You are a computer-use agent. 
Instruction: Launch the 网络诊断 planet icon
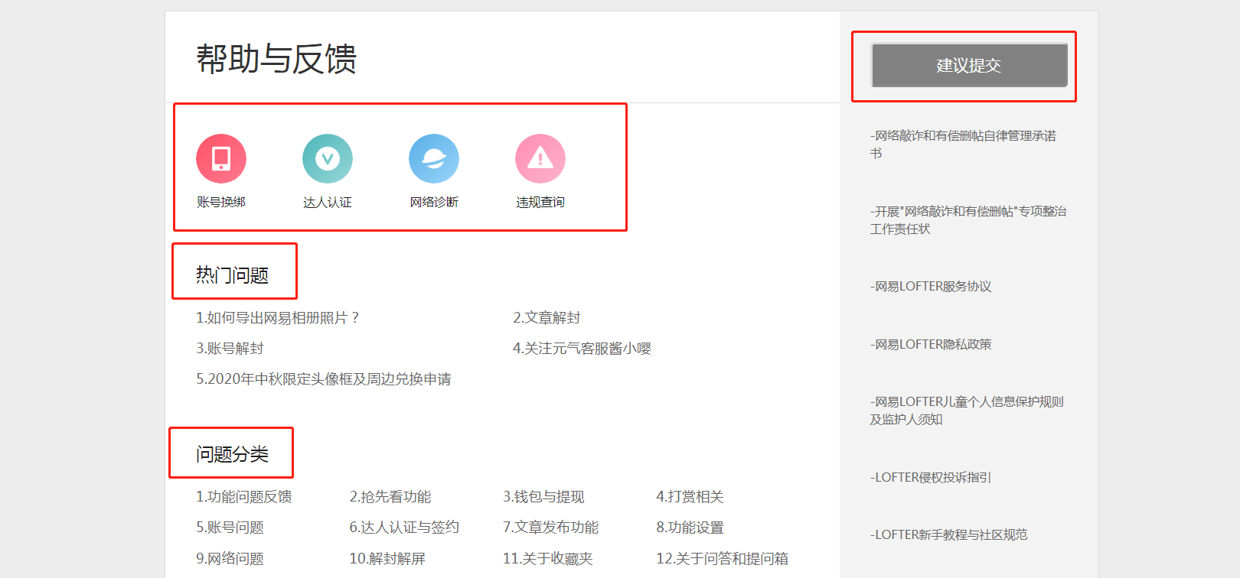coord(434,158)
